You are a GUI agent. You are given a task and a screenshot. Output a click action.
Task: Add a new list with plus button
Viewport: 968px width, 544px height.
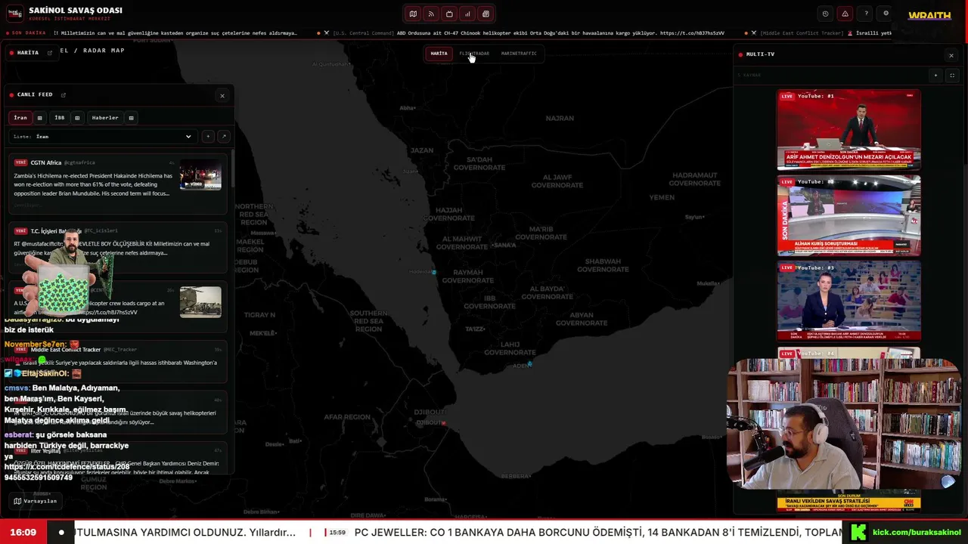[208, 137]
